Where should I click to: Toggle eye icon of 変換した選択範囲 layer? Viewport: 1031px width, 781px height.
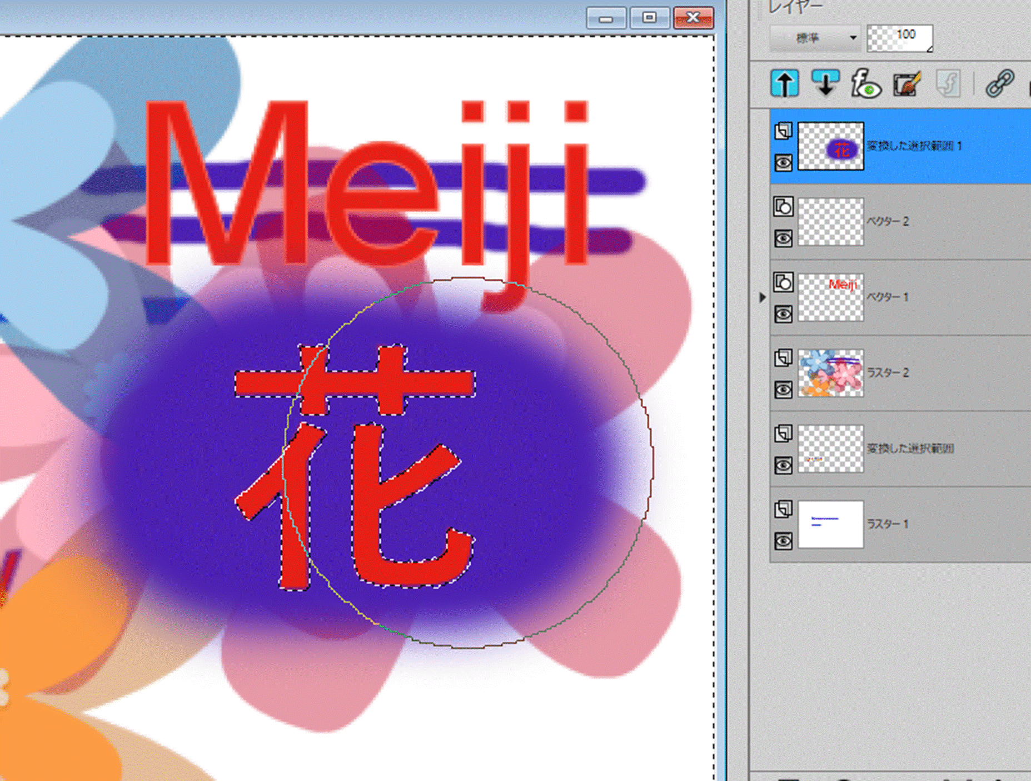783,465
